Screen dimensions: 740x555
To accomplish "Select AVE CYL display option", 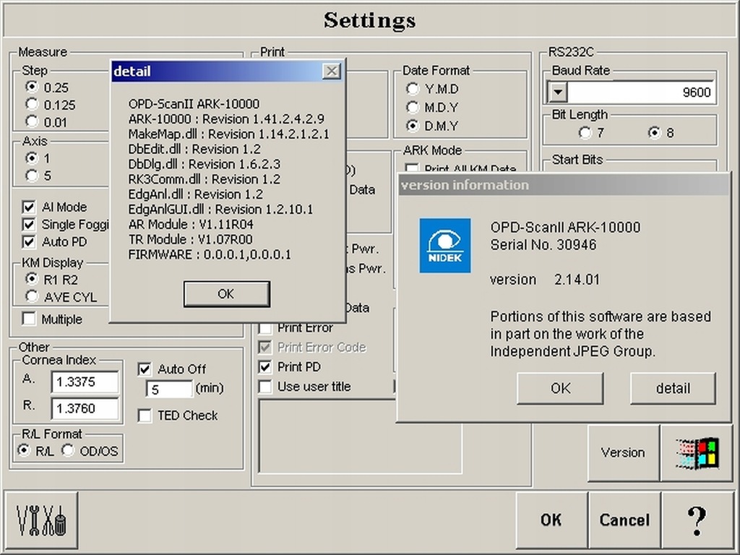I will pos(32,296).
